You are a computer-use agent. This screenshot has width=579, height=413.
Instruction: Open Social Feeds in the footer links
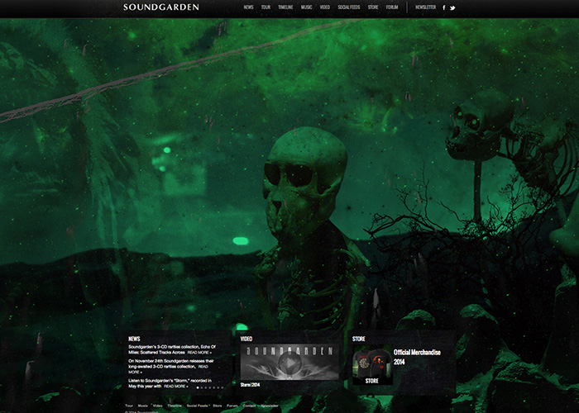[197, 406]
